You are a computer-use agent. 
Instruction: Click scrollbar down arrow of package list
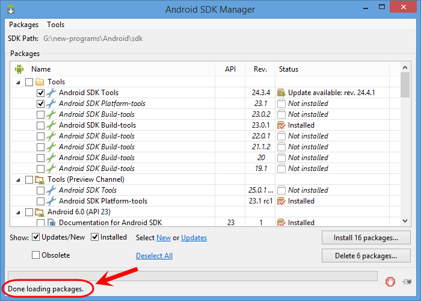tap(405, 221)
